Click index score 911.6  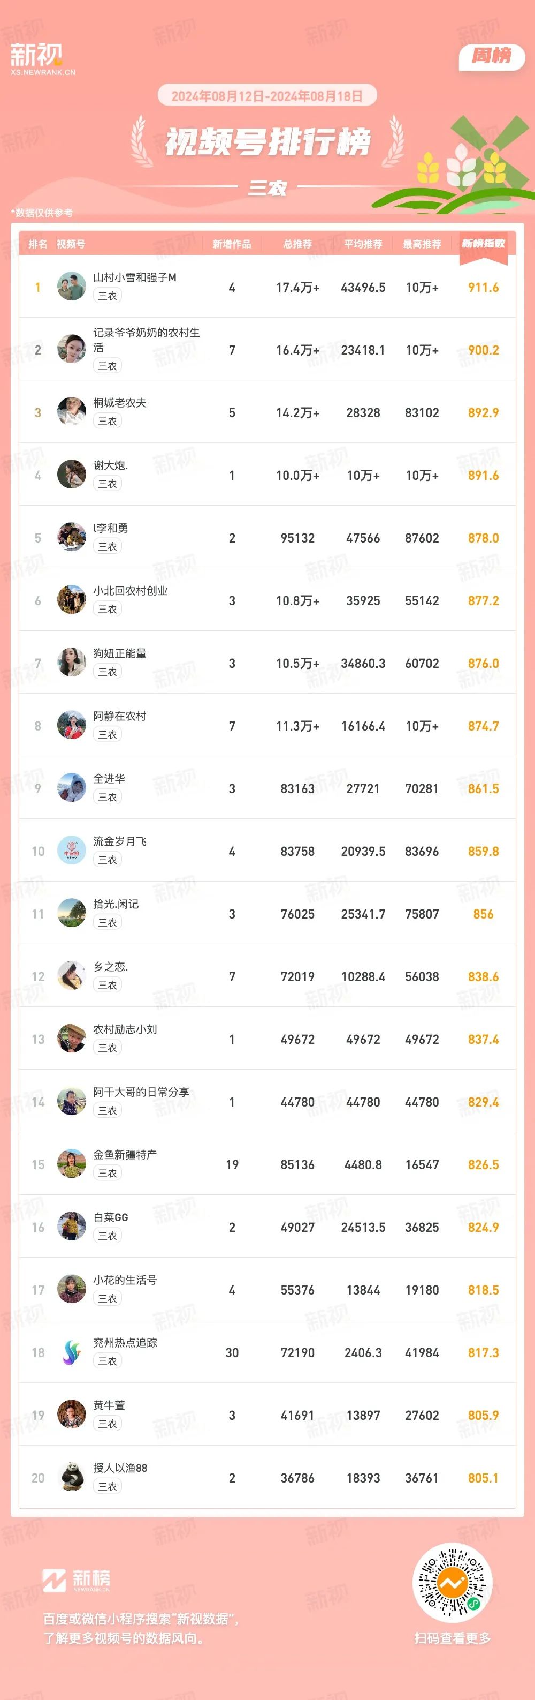click(x=483, y=288)
